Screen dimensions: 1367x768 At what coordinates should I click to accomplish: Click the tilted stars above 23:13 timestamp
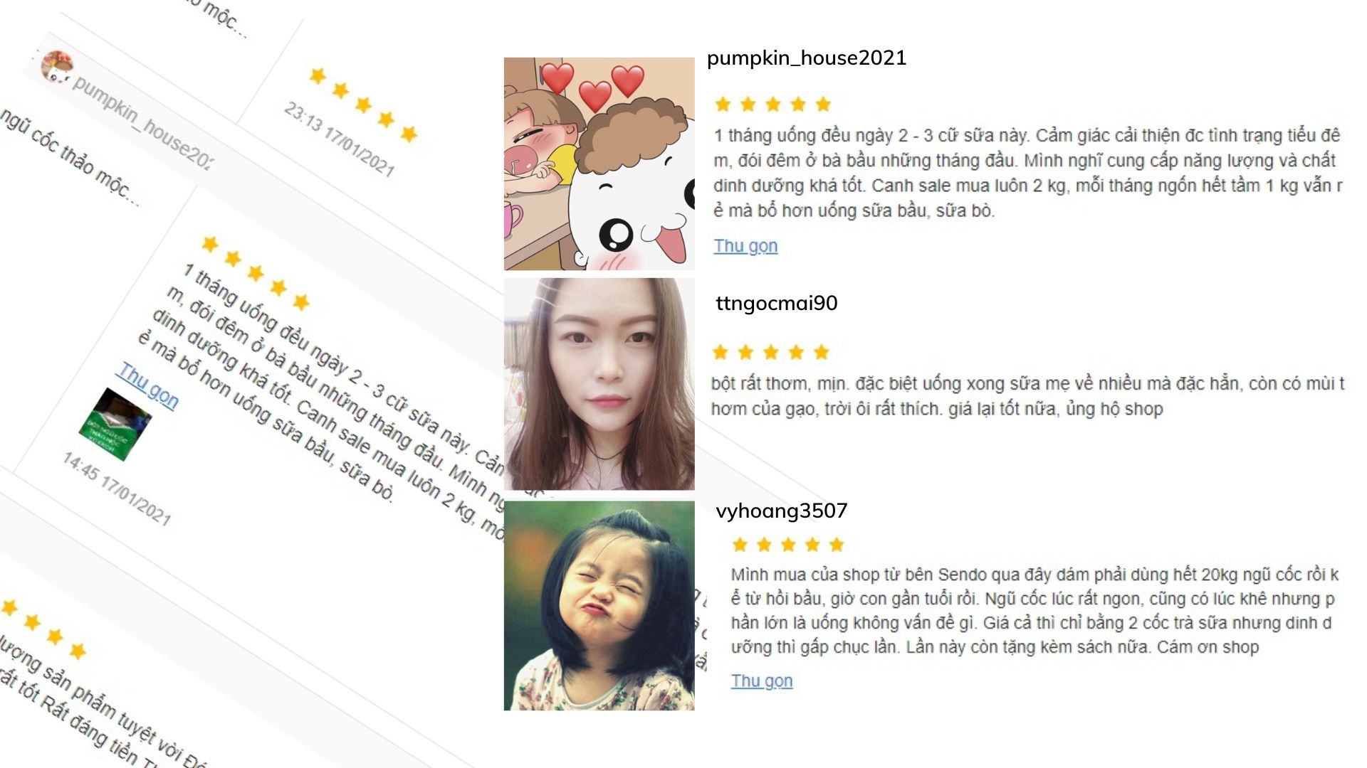(x=363, y=105)
